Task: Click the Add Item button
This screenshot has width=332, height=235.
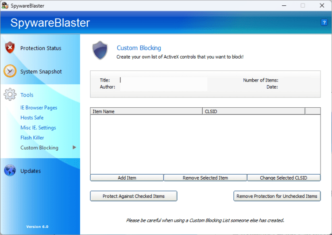Action: coord(127,178)
